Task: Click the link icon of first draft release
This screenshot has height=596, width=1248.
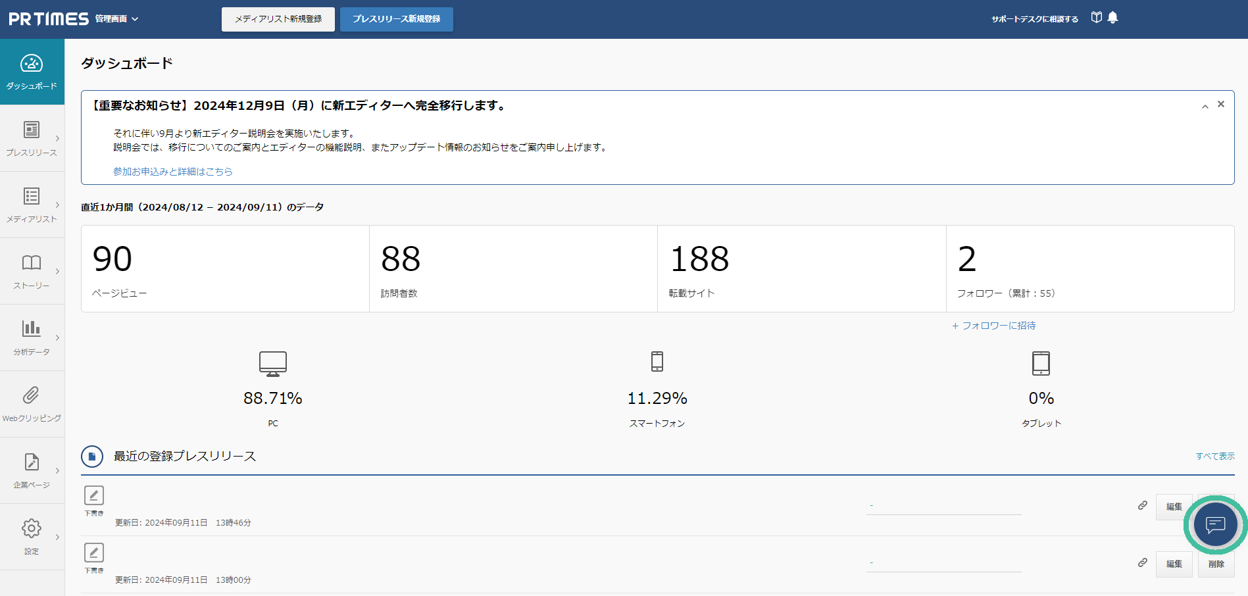Action: [1143, 505]
